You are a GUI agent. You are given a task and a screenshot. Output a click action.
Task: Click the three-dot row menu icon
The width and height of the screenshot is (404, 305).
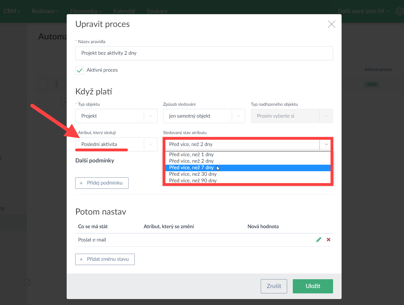click(56, 84)
